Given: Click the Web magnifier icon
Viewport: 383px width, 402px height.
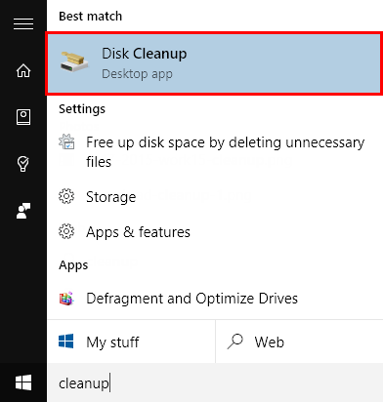Looking at the screenshot, I should tap(235, 342).
